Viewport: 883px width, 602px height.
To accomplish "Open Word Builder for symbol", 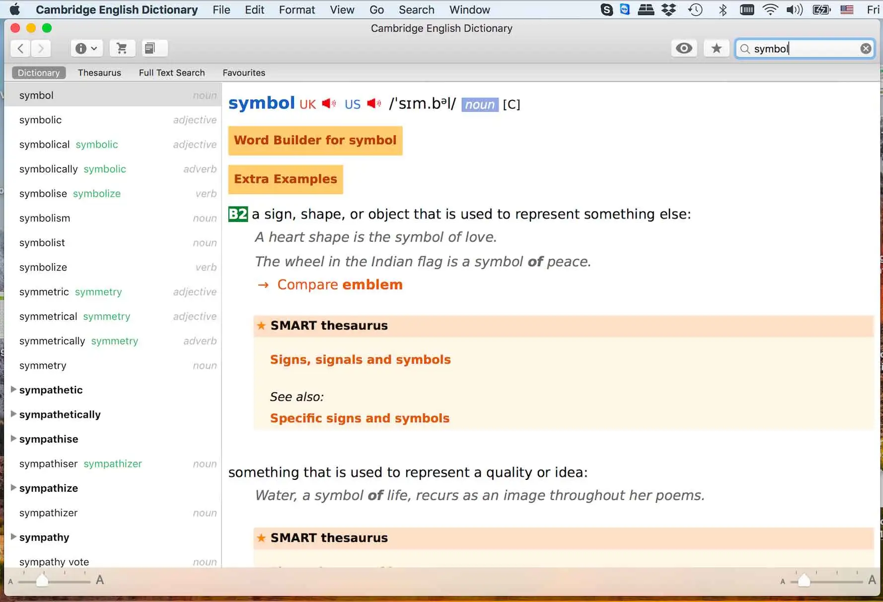I will (x=315, y=141).
